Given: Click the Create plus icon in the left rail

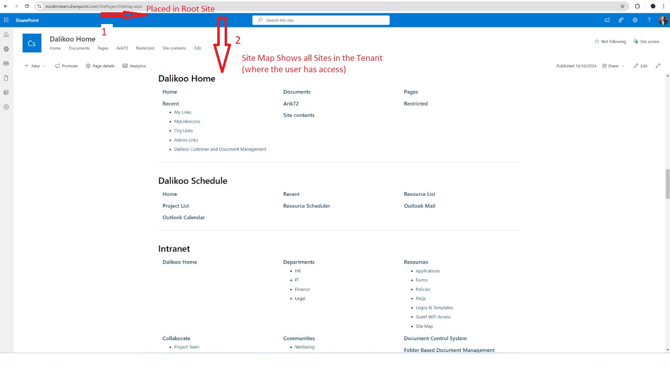Looking at the screenshot, I should coord(6,107).
